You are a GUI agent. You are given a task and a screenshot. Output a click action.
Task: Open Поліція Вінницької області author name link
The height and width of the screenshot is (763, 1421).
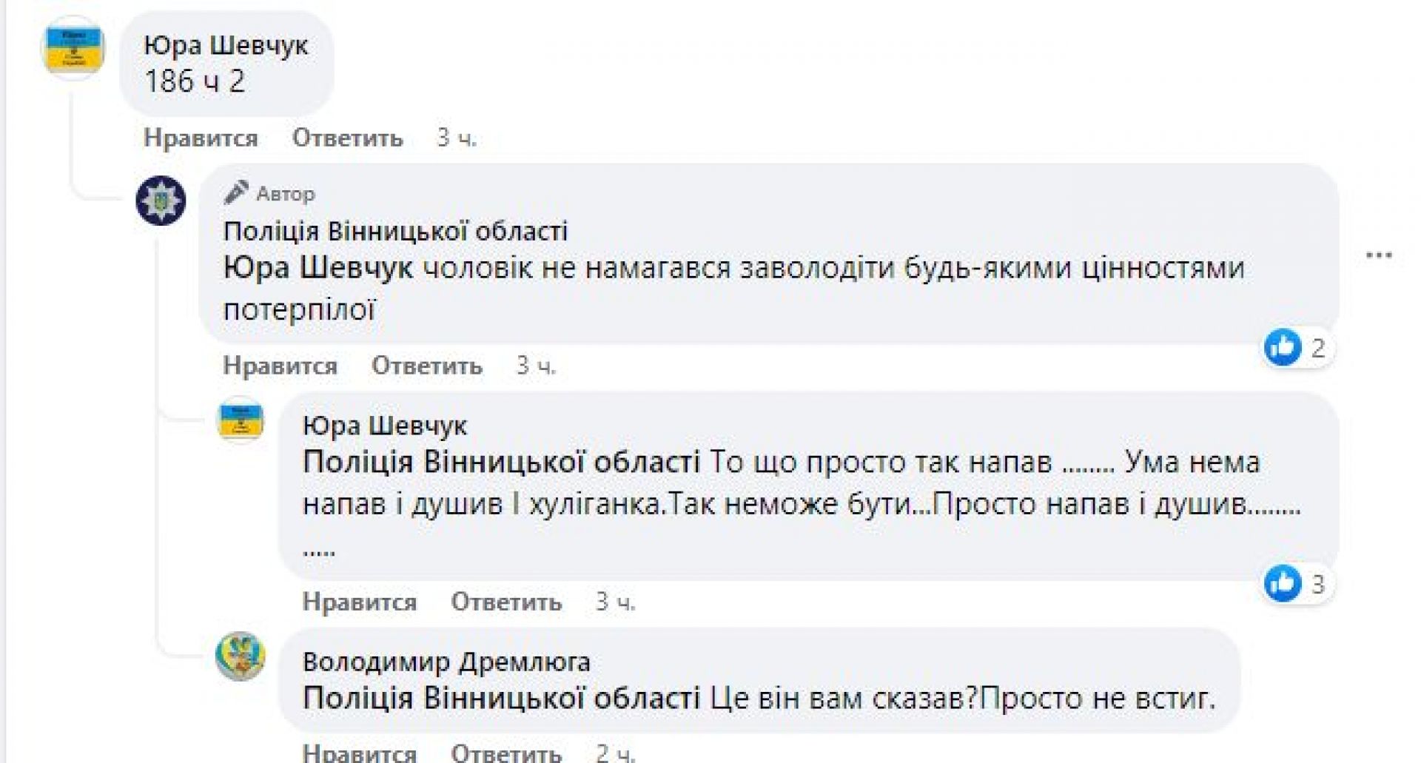click(395, 231)
